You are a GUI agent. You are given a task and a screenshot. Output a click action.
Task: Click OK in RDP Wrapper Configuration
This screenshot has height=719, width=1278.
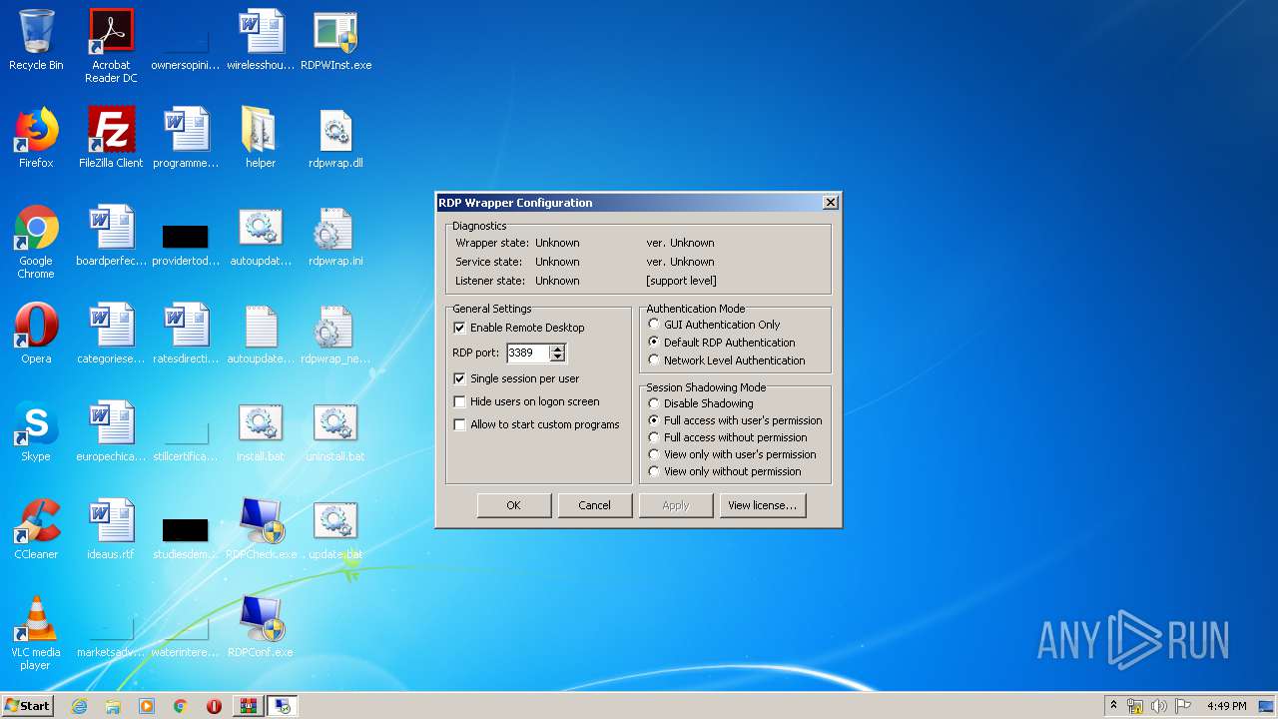[514, 505]
